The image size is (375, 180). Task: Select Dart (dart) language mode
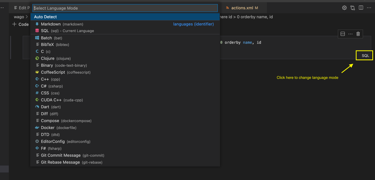pyautogui.click(x=125, y=107)
